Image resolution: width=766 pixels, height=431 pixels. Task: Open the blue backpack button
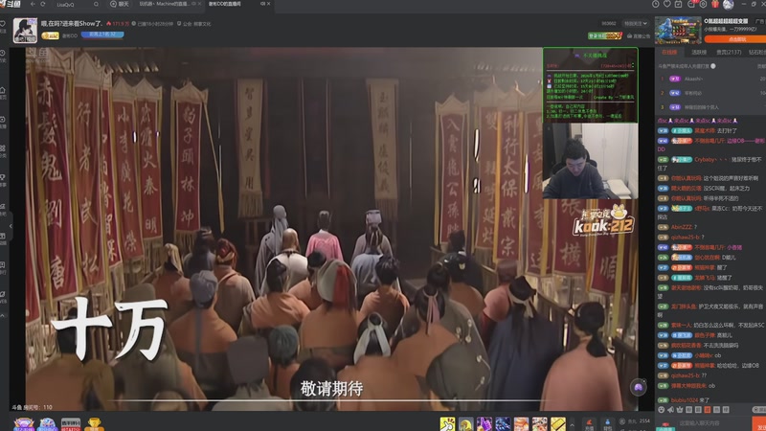(608, 424)
